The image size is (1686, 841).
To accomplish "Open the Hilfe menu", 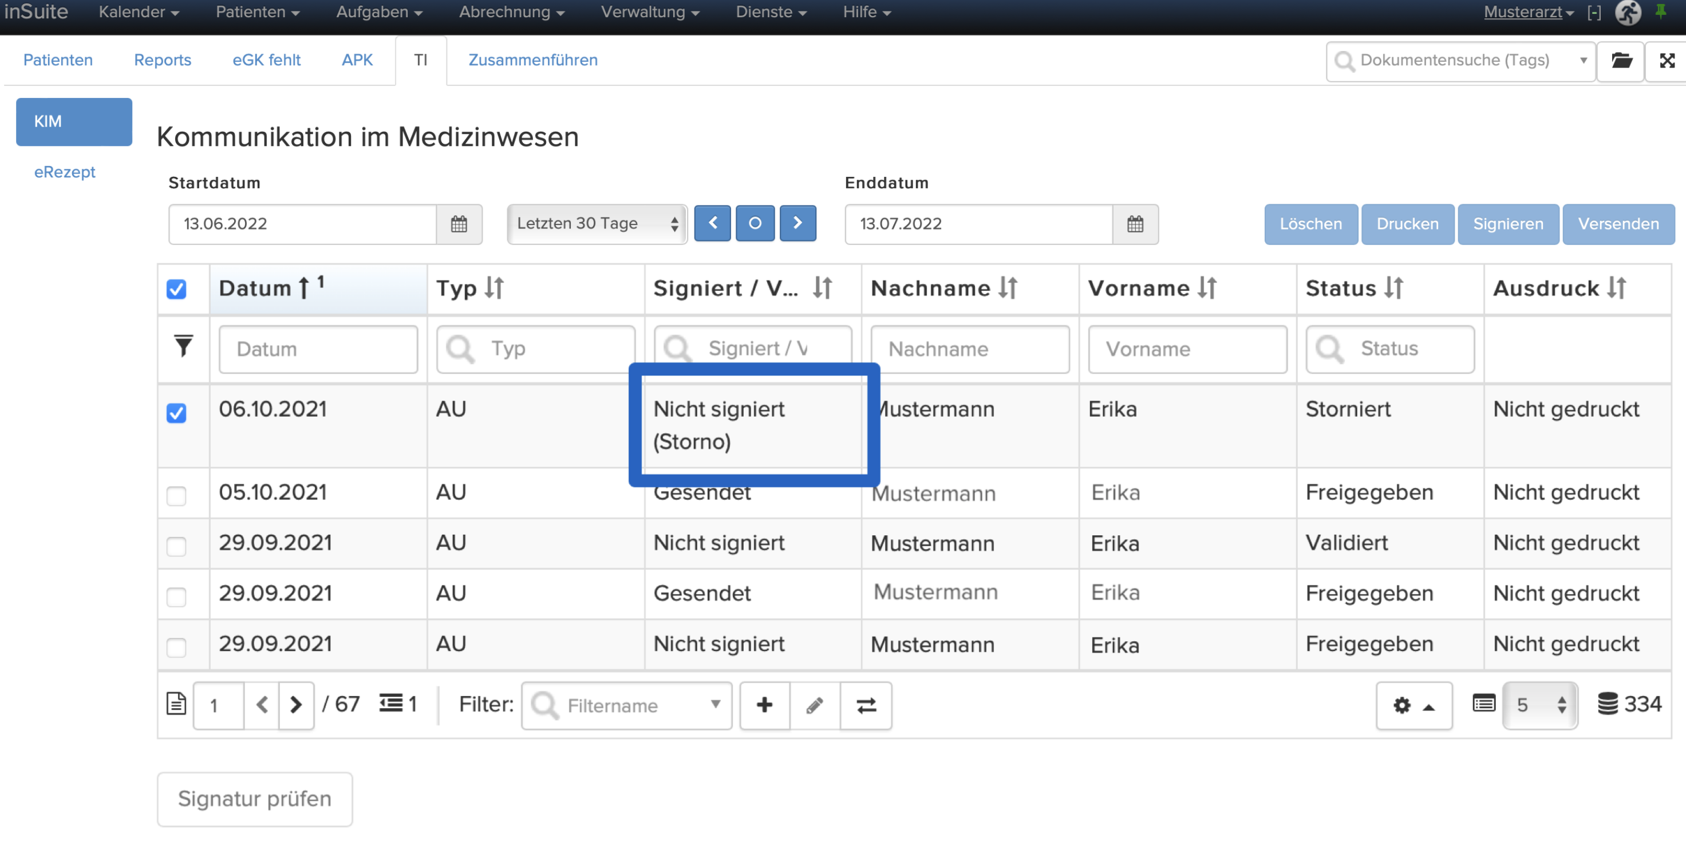I will 867,12.
